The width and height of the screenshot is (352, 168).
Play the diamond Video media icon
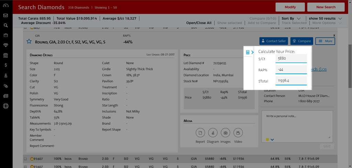click(238, 133)
